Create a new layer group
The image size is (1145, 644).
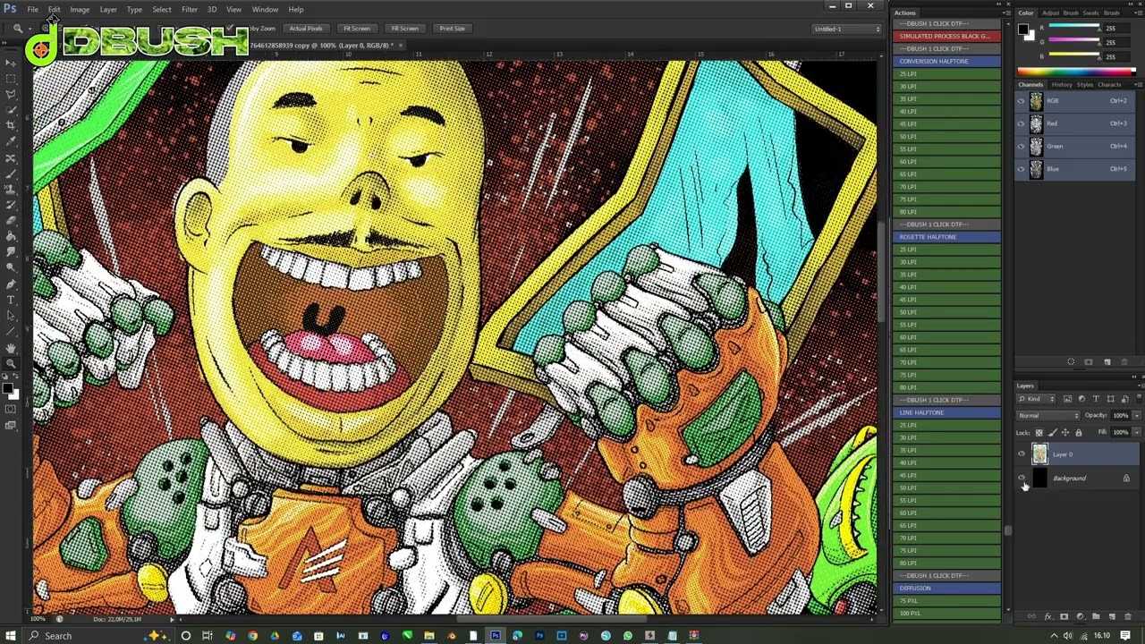click(x=1096, y=616)
